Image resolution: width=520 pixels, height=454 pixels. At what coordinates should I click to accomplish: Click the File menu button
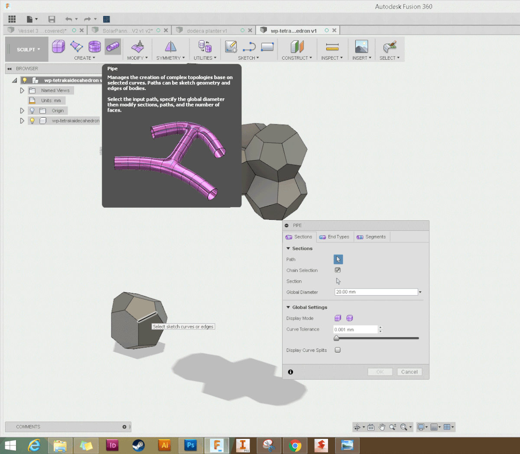(32, 19)
